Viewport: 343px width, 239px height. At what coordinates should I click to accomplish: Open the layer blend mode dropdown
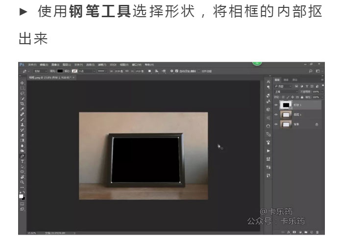click(286, 92)
